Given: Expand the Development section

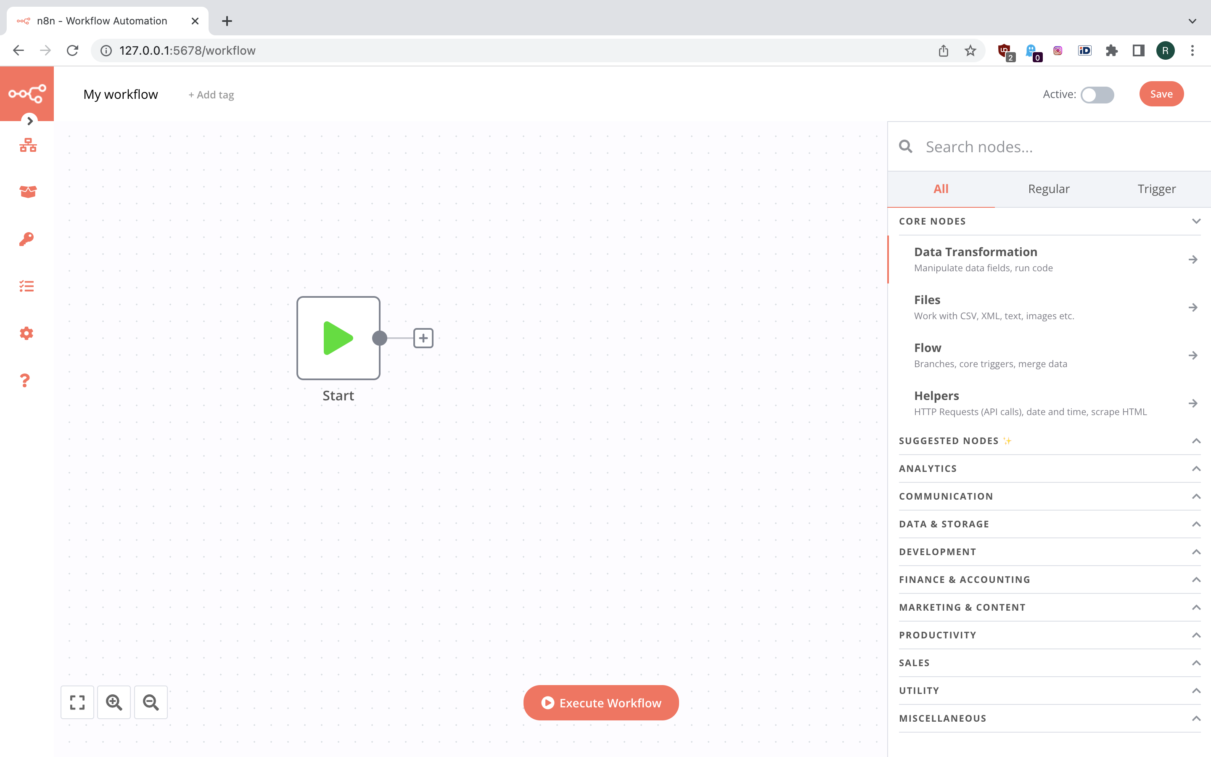Looking at the screenshot, I should (x=1050, y=552).
